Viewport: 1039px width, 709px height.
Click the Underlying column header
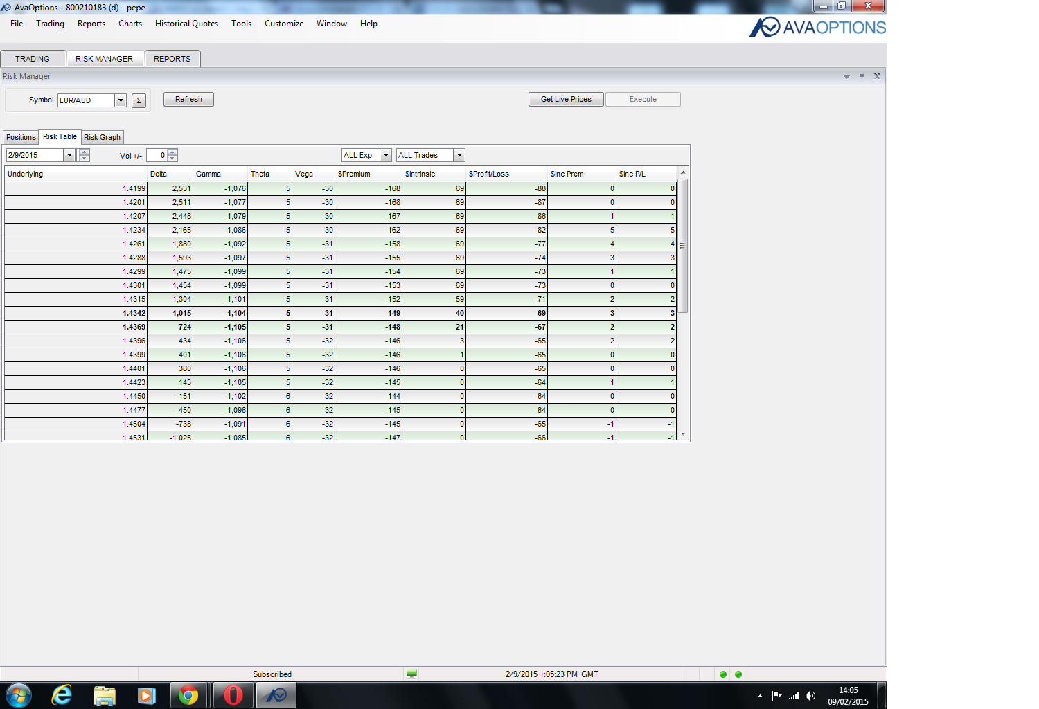pos(76,174)
